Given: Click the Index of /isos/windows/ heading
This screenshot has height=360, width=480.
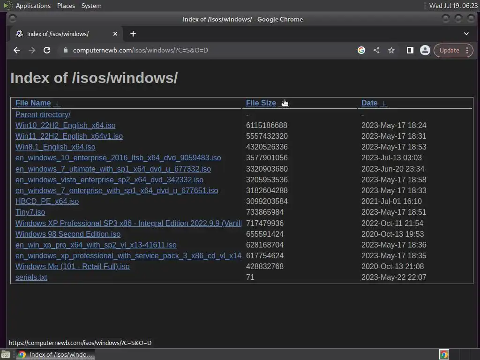Looking at the screenshot, I should [94, 78].
